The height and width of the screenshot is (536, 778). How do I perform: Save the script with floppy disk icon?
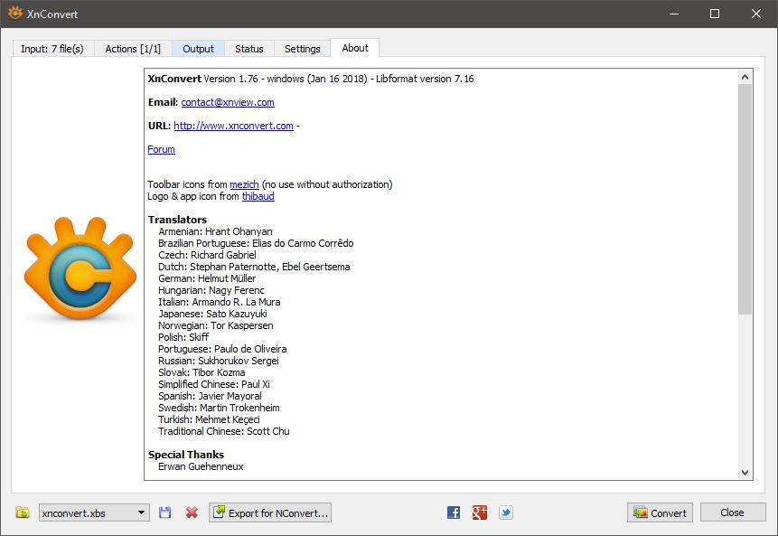tap(164, 512)
